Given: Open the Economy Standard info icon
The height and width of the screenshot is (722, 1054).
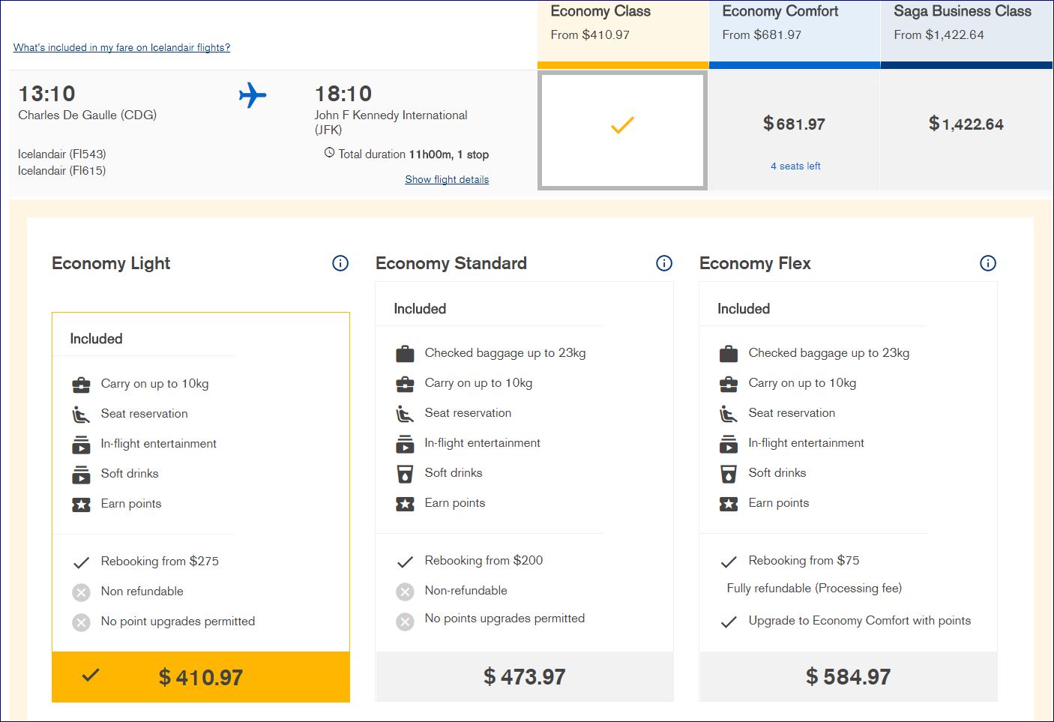Looking at the screenshot, I should (x=664, y=263).
